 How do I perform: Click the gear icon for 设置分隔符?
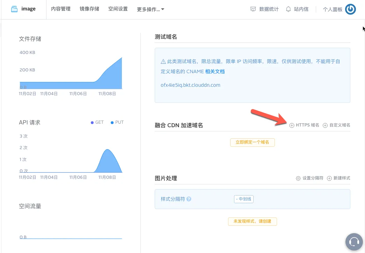coord(298,178)
